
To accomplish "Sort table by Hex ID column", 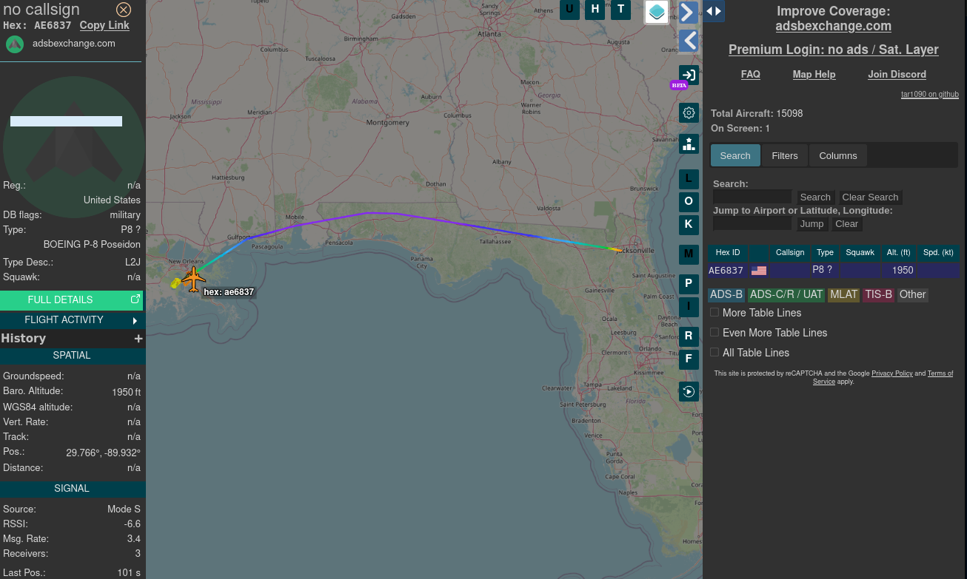I will [728, 253].
